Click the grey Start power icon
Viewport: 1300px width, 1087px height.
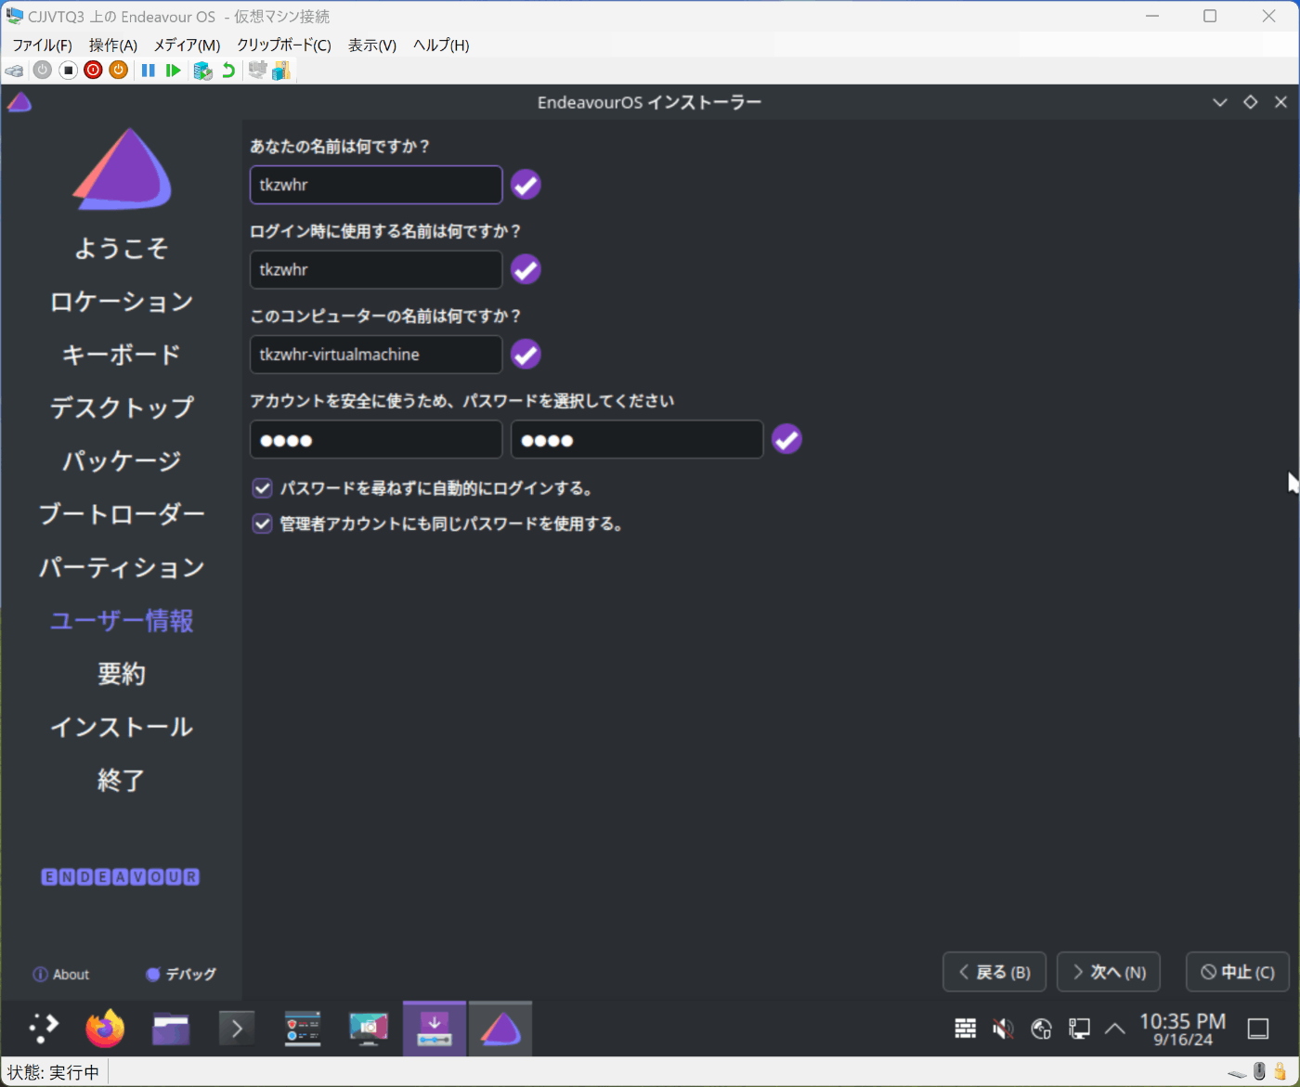pyautogui.click(x=43, y=70)
